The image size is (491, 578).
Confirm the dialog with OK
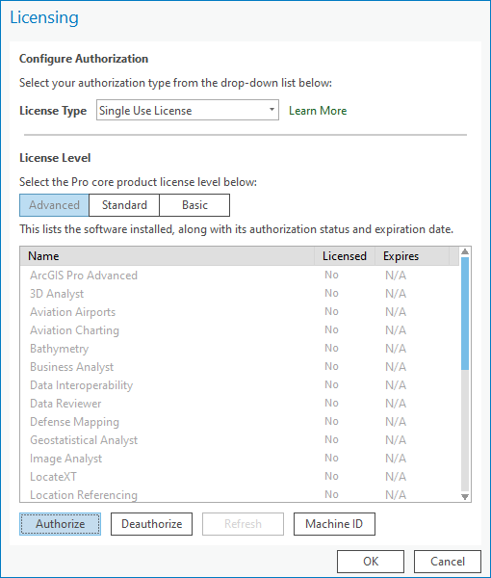[x=371, y=562]
